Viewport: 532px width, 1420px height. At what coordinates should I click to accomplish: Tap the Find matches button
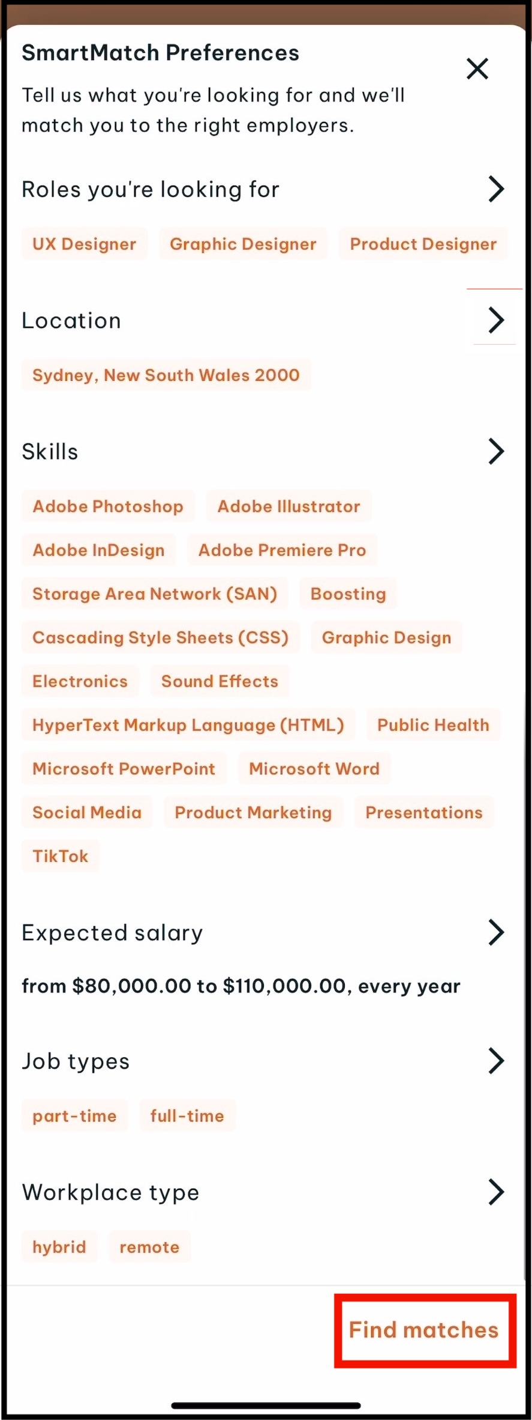(x=424, y=1330)
